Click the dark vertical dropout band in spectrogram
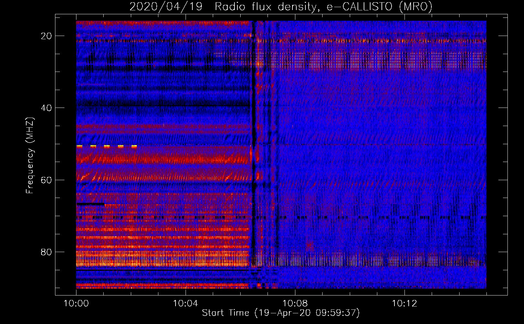 tap(254, 155)
